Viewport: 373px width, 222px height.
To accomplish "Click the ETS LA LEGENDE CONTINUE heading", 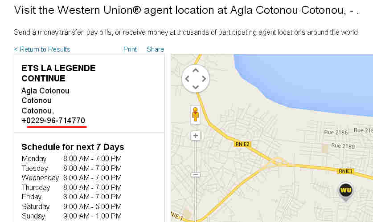I will pos(58,73).
